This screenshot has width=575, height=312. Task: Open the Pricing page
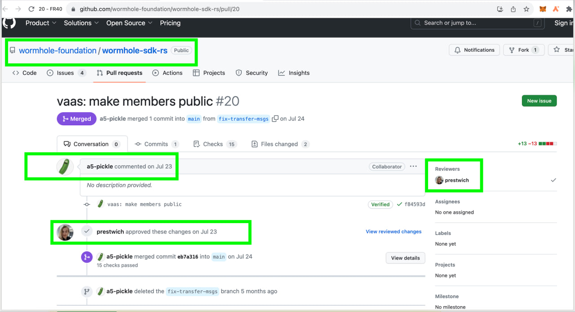coord(170,23)
